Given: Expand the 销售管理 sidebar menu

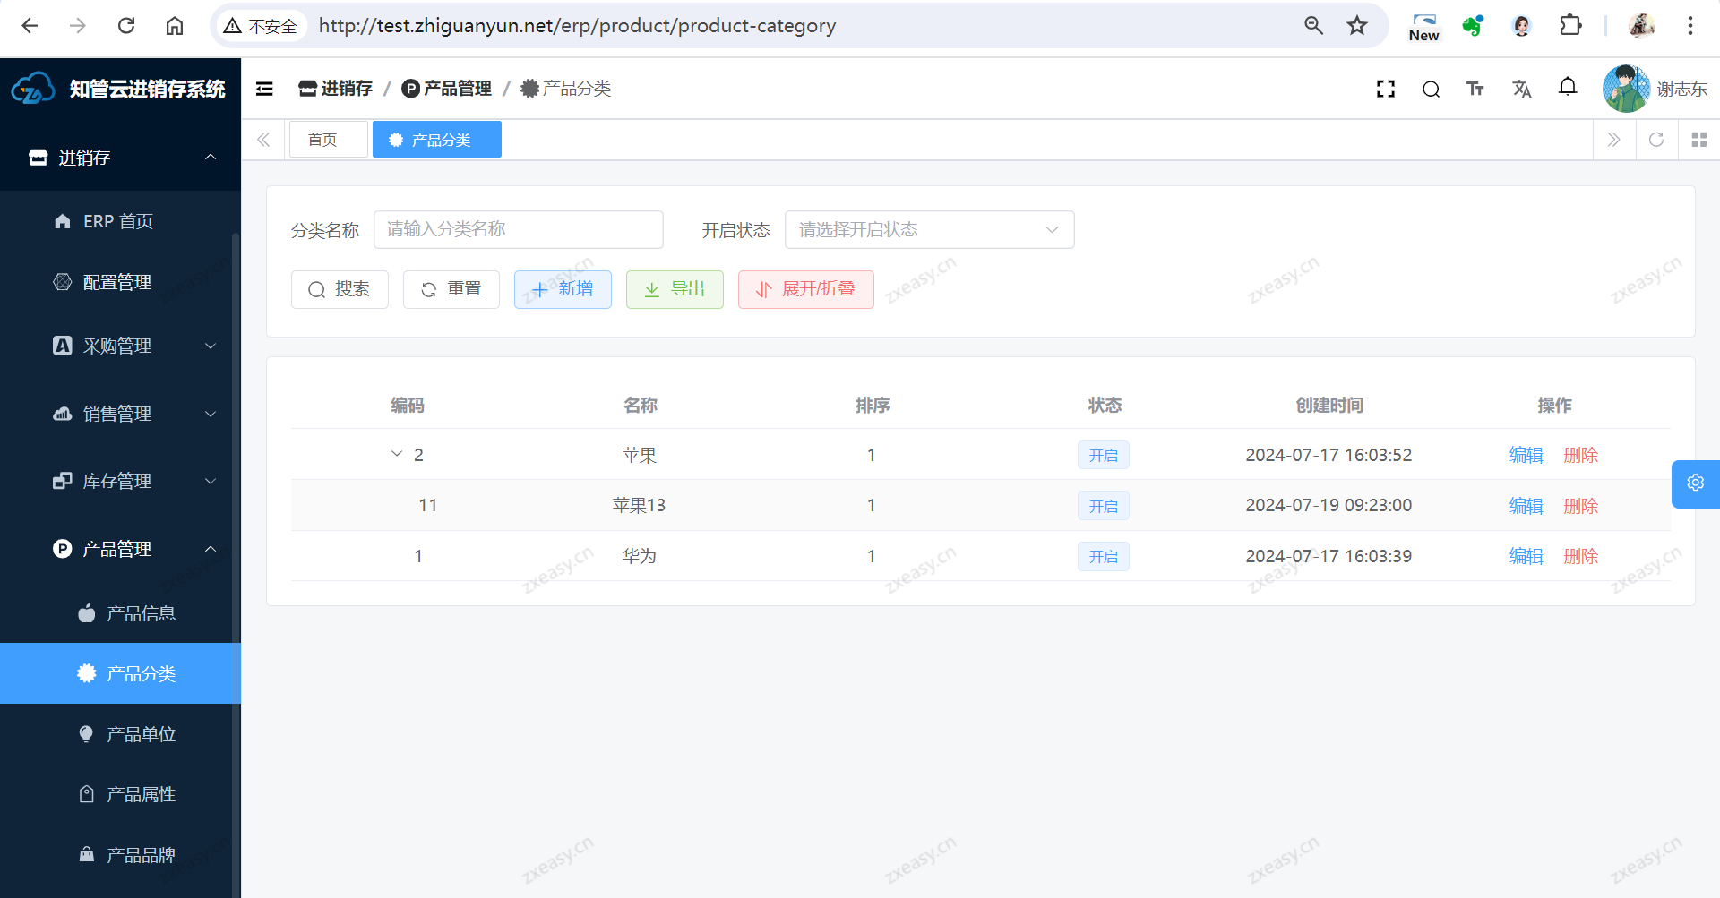Looking at the screenshot, I should 134,414.
